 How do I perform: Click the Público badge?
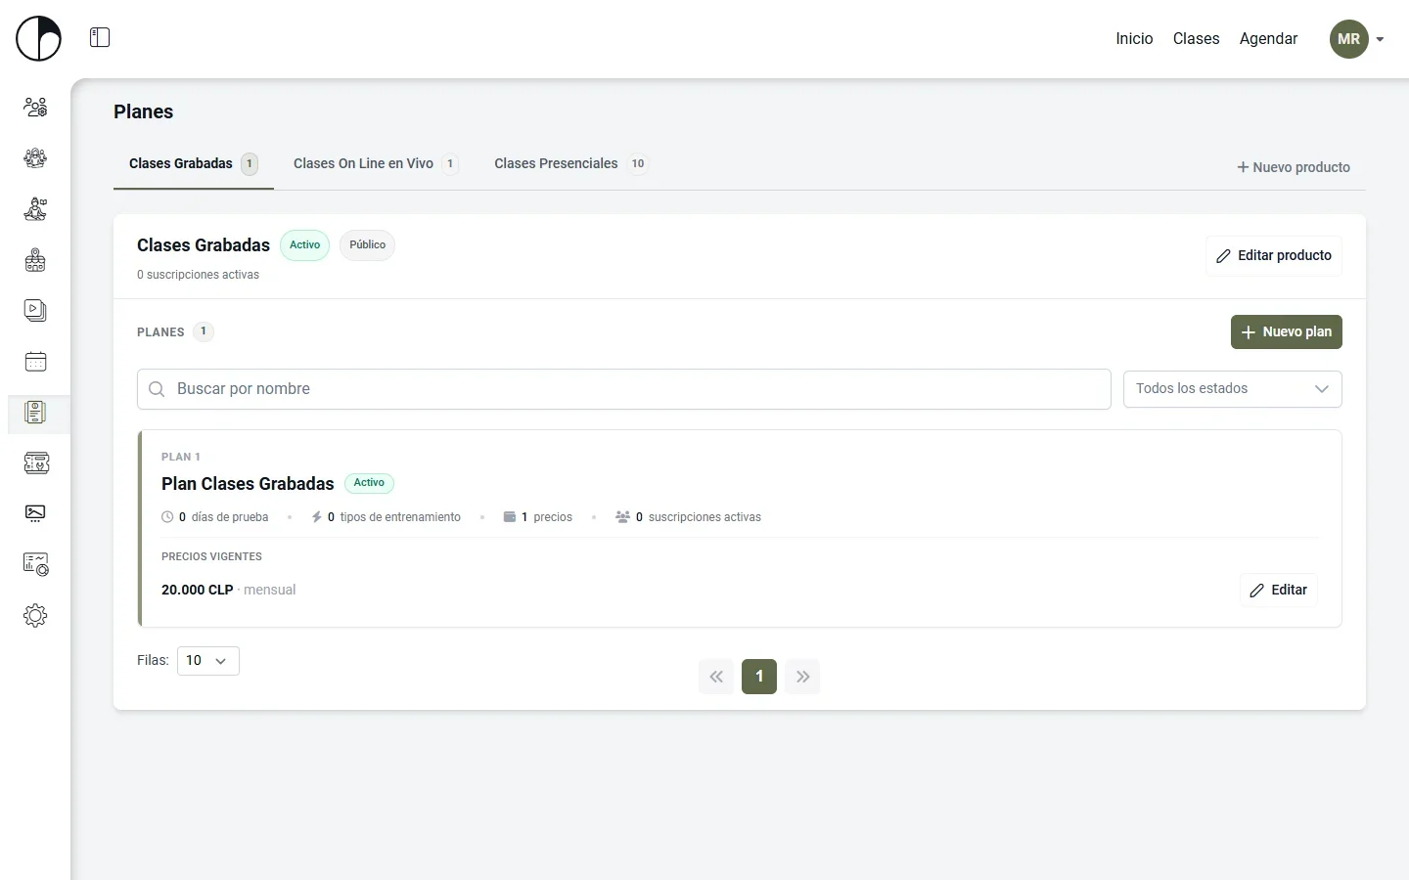(367, 245)
